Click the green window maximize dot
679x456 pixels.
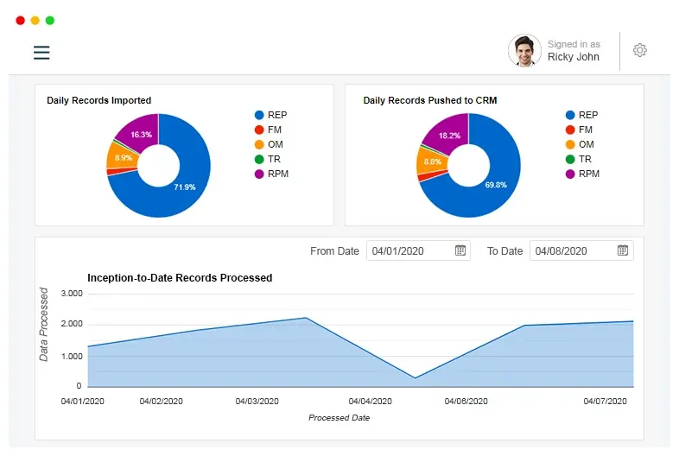point(50,20)
